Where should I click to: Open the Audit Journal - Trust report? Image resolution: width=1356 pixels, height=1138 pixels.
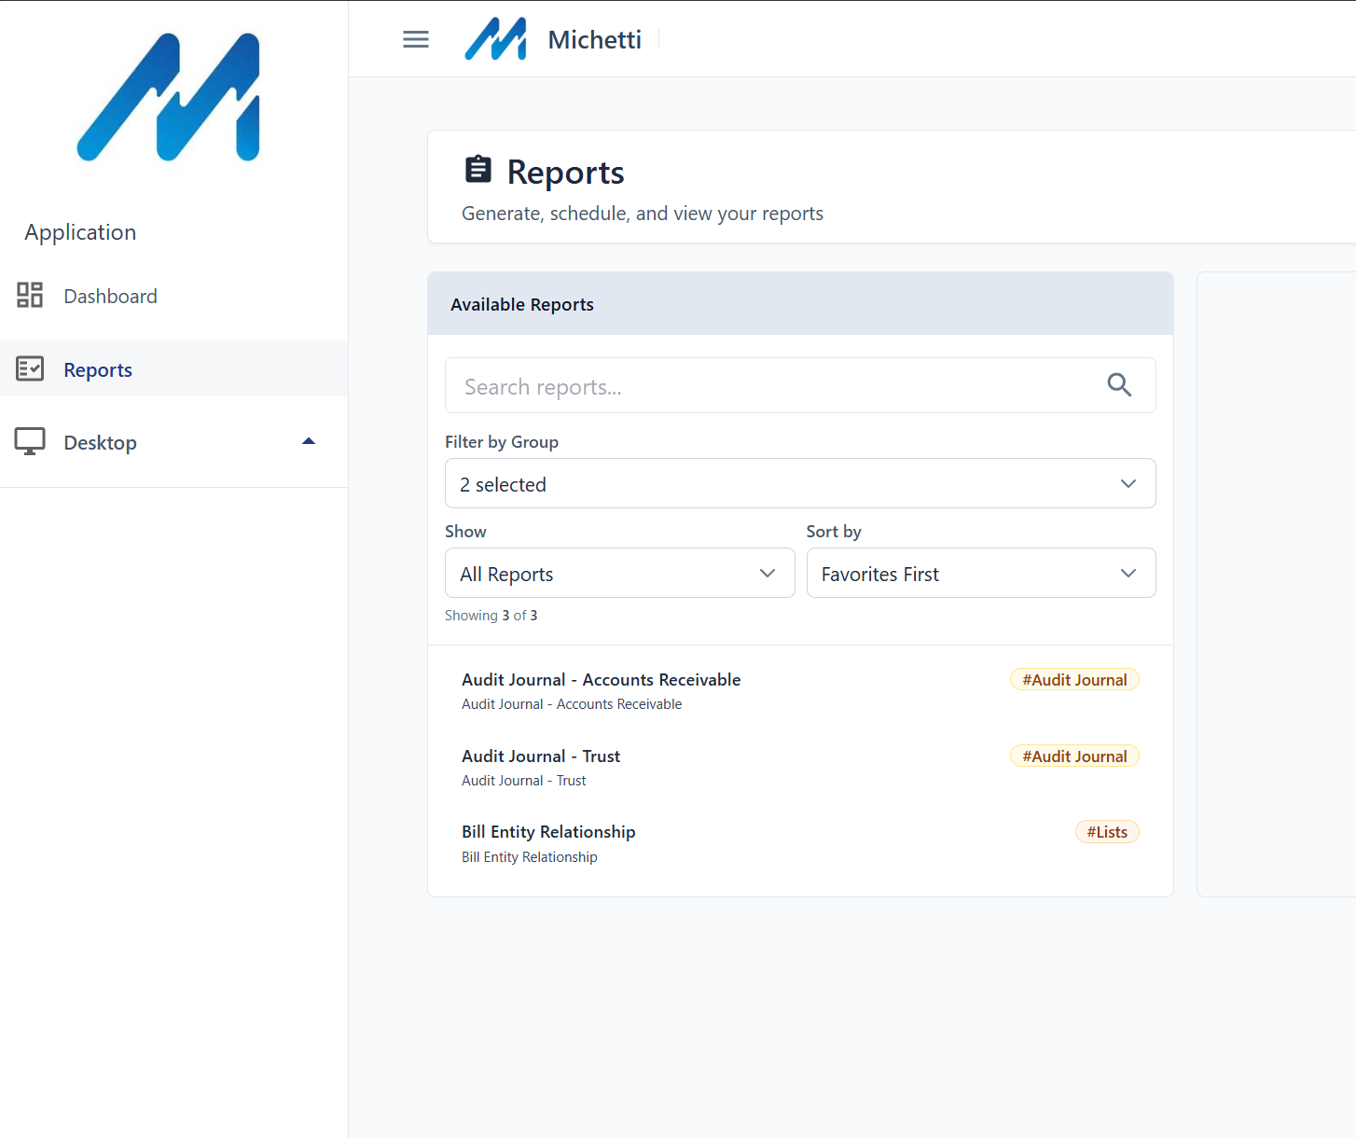point(541,756)
